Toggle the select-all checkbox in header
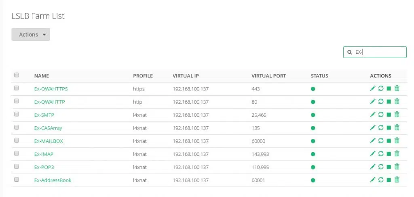414x197 pixels. point(17,75)
